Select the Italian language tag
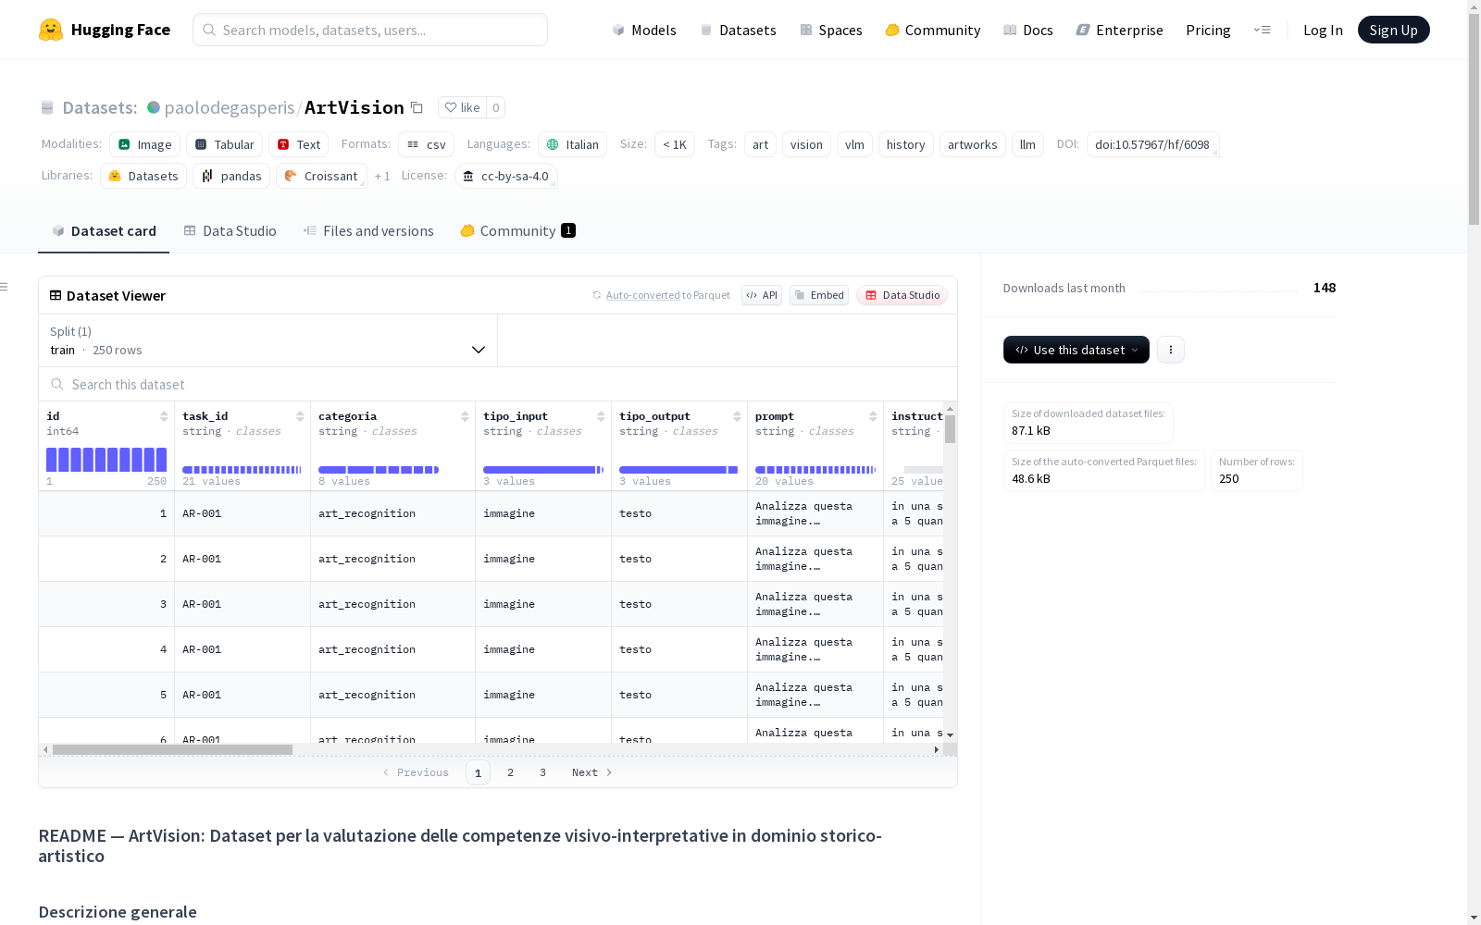Screen dimensions: 1481x925 pos(572,144)
